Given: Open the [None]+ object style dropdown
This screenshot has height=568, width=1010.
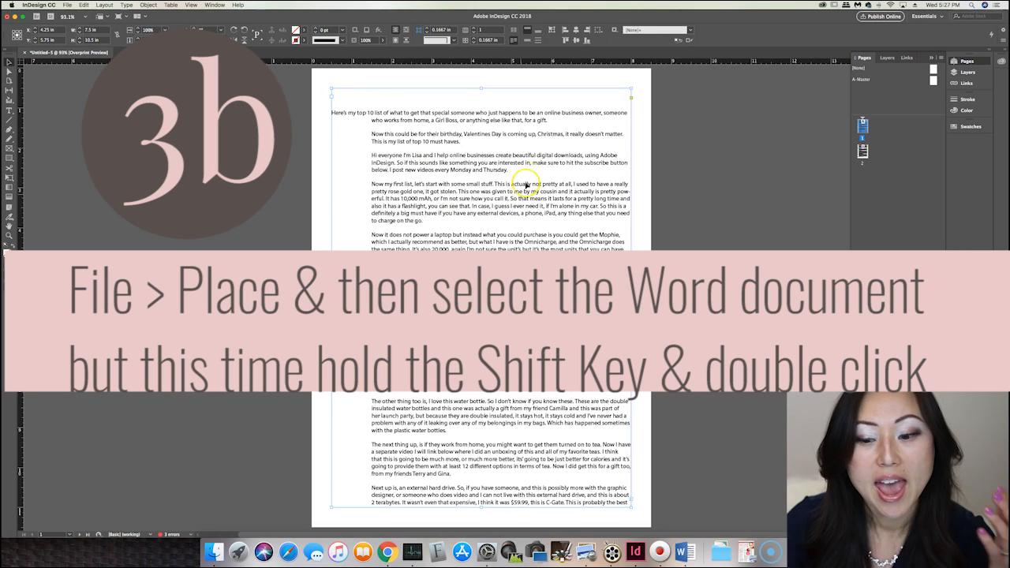Looking at the screenshot, I should coord(690,30).
